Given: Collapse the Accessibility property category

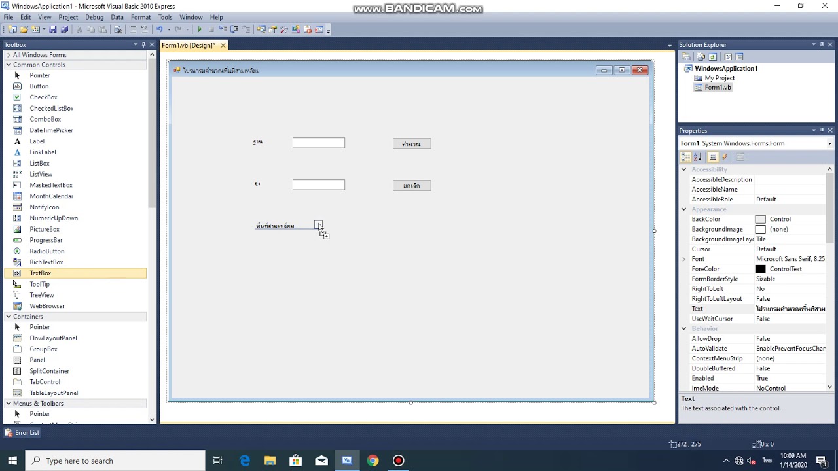Looking at the screenshot, I should pos(683,169).
